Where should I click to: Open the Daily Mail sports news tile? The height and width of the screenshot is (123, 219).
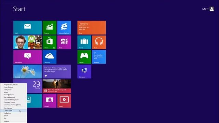coord(57,71)
